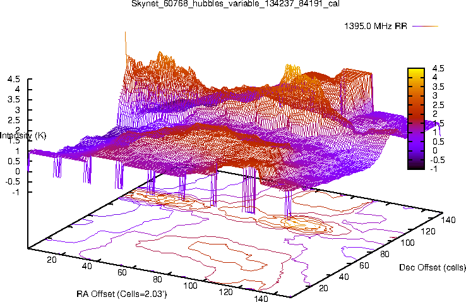Screen dimensions: 466x302
Task: Click the color bar gradient scale
Action: coord(416,119)
